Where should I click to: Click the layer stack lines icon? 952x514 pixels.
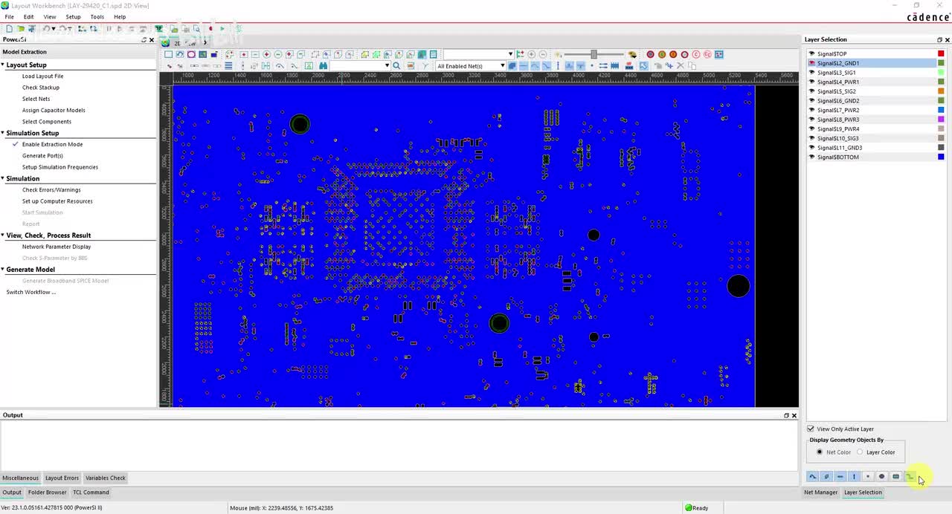pyautogui.click(x=228, y=65)
